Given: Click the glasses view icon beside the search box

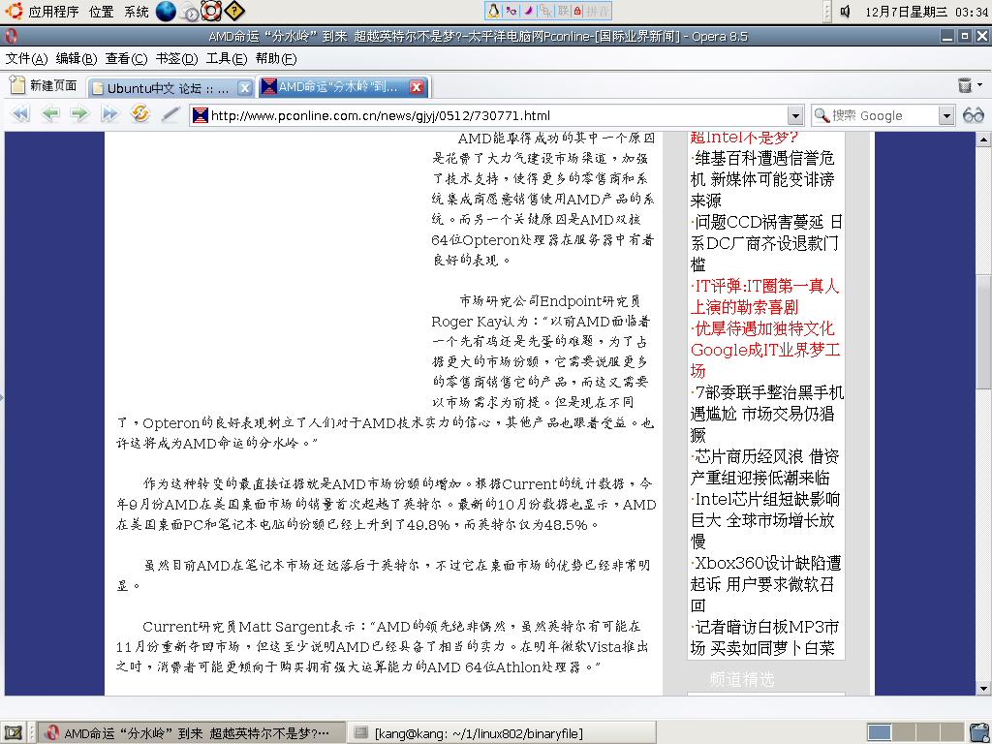Looking at the screenshot, I should 973,115.
